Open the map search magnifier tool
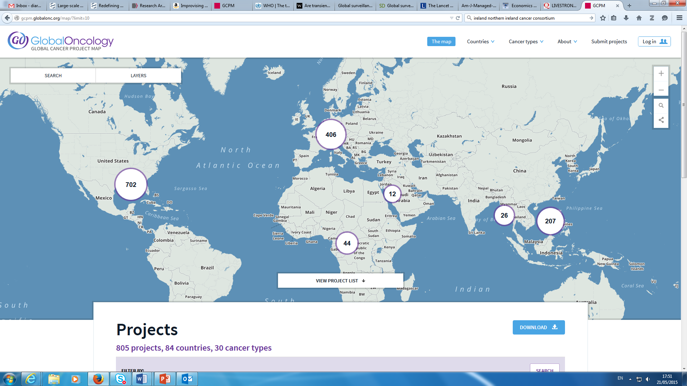687x386 pixels. point(661,105)
